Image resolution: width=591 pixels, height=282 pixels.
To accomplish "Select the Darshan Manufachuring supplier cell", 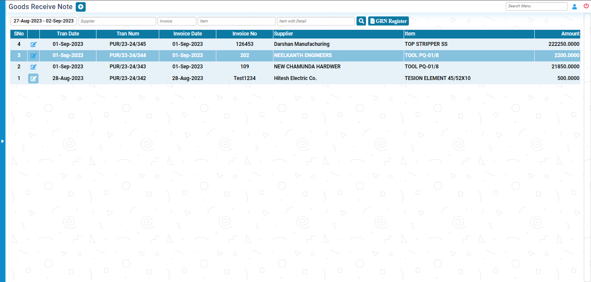I will 302,44.
